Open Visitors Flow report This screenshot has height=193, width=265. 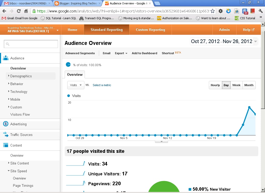[20, 115]
